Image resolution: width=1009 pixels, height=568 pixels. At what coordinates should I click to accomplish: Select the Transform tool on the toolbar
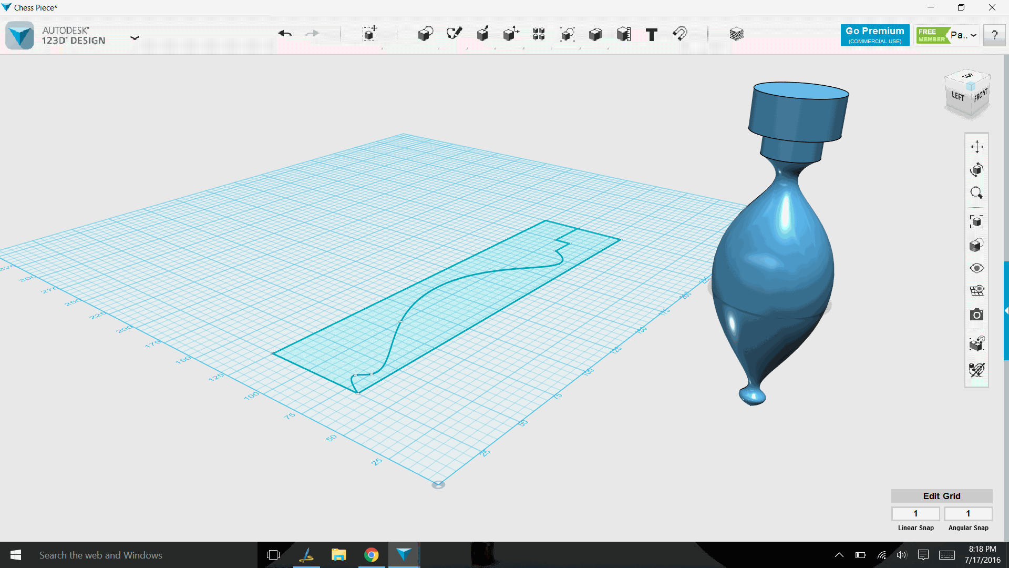(369, 34)
